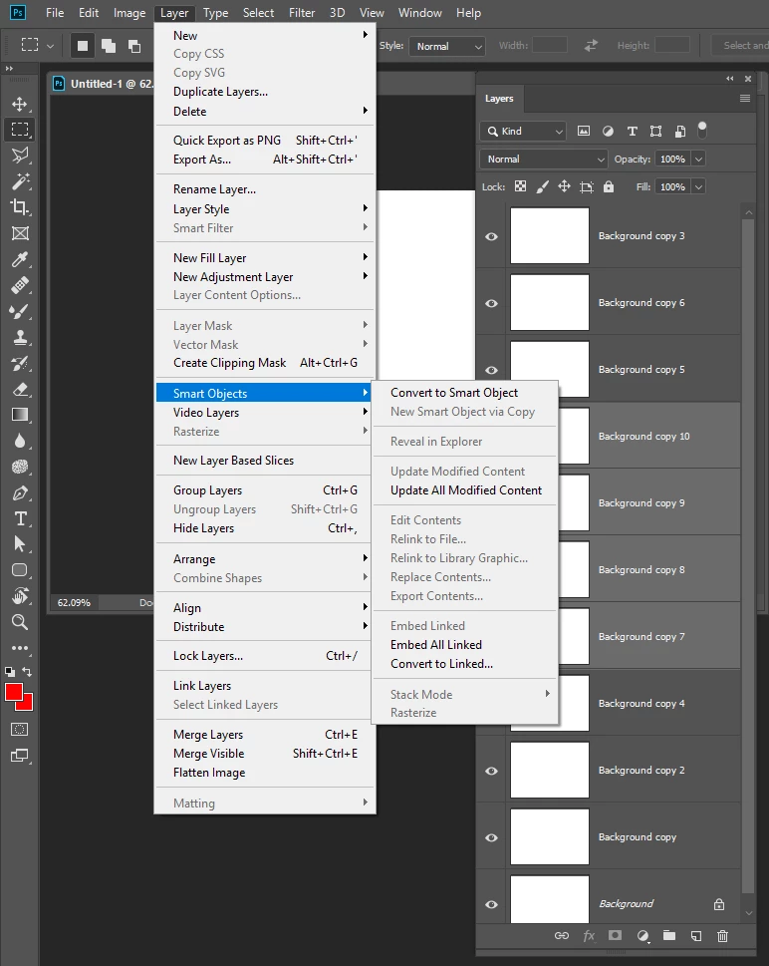Image resolution: width=769 pixels, height=966 pixels.
Task: Select the Rectangular Marquee tool in toolbar
Action: click(x=20, y=130)
